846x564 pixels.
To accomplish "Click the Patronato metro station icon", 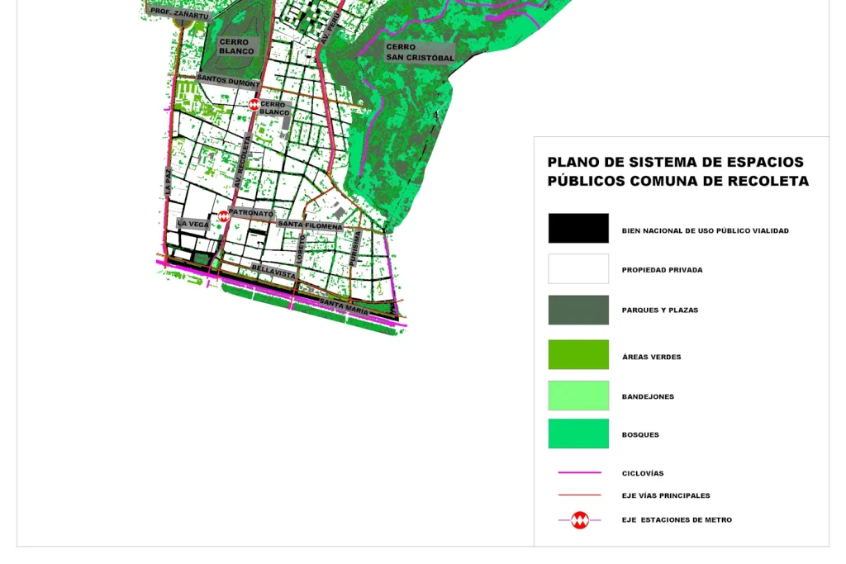I will coord(223,216).
